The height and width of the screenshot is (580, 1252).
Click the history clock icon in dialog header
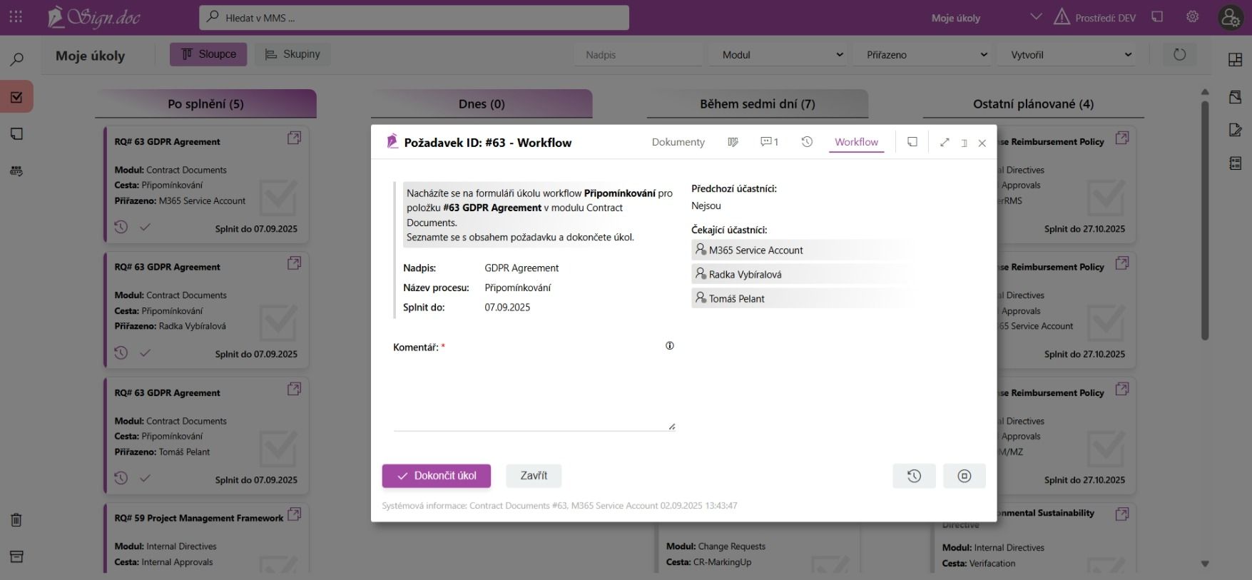point(807,142)
